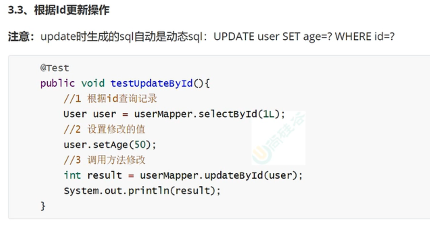The height and width of the screenshot is (226, 430).
Task: Click the 1L argument literal
Action: pyautogui.click(x=269, y=114)
